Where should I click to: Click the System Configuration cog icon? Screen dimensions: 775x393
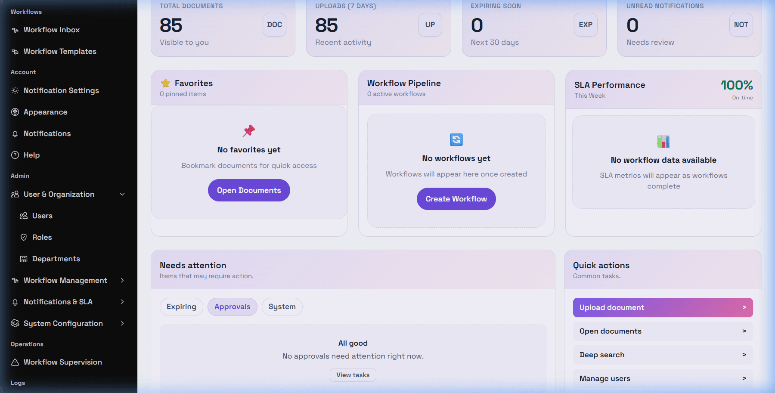pyautogui.click(x=15, y=323)
